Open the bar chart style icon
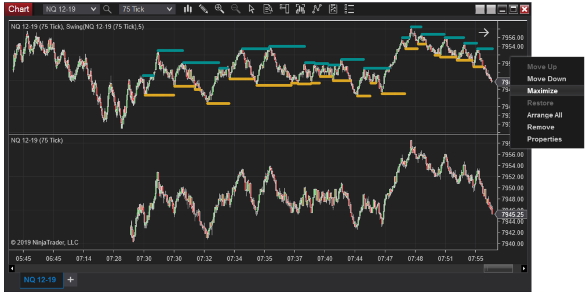The width and height of the screenshot is (586, 295). [x=188, y=9]
